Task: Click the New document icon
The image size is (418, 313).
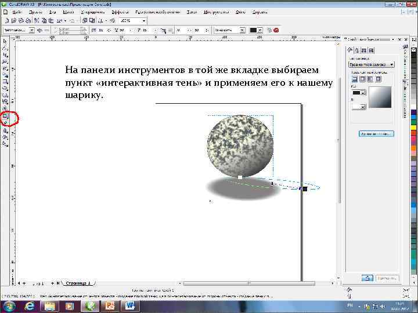Action: (x=7, y=20)
